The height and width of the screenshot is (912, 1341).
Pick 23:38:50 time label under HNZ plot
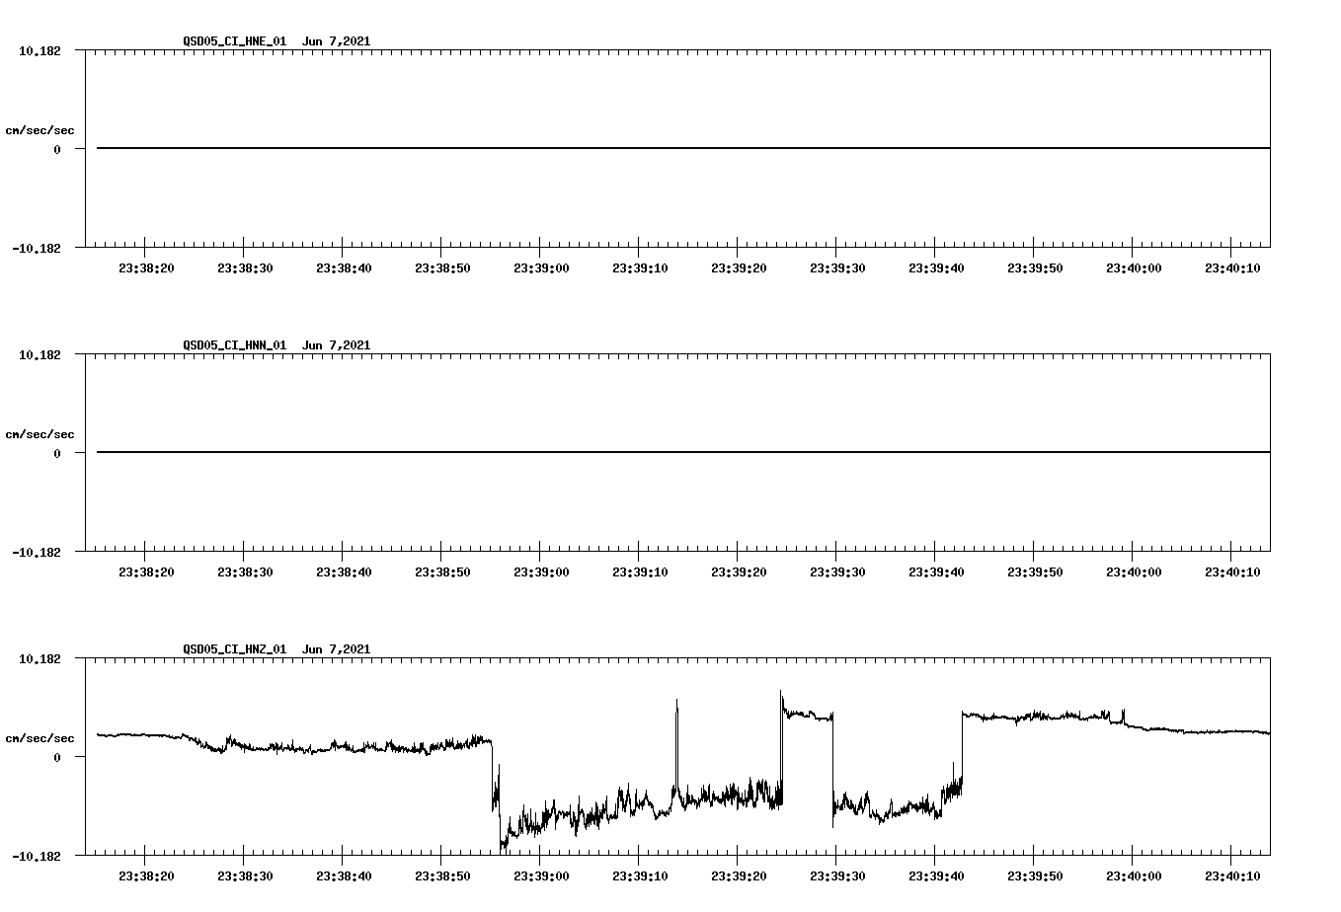[x=442, y=876]
